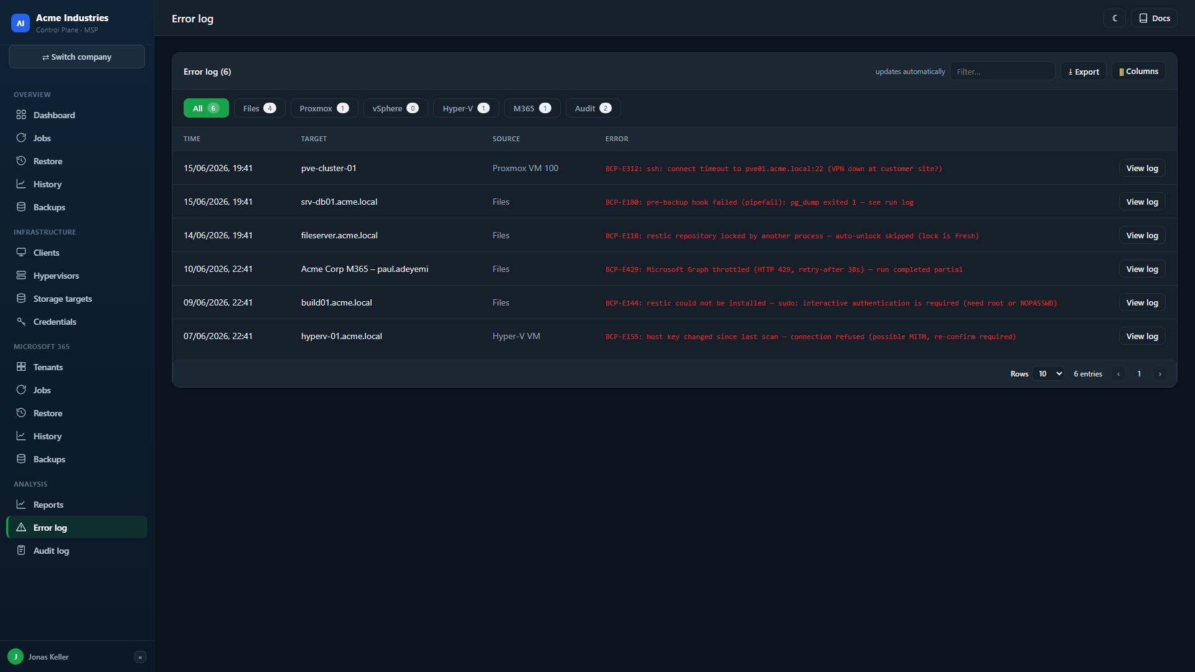Viewport: 1195px width, 672px height.
Task: View log for pve-cluster-01
Action: click(x=1142, y=169)
